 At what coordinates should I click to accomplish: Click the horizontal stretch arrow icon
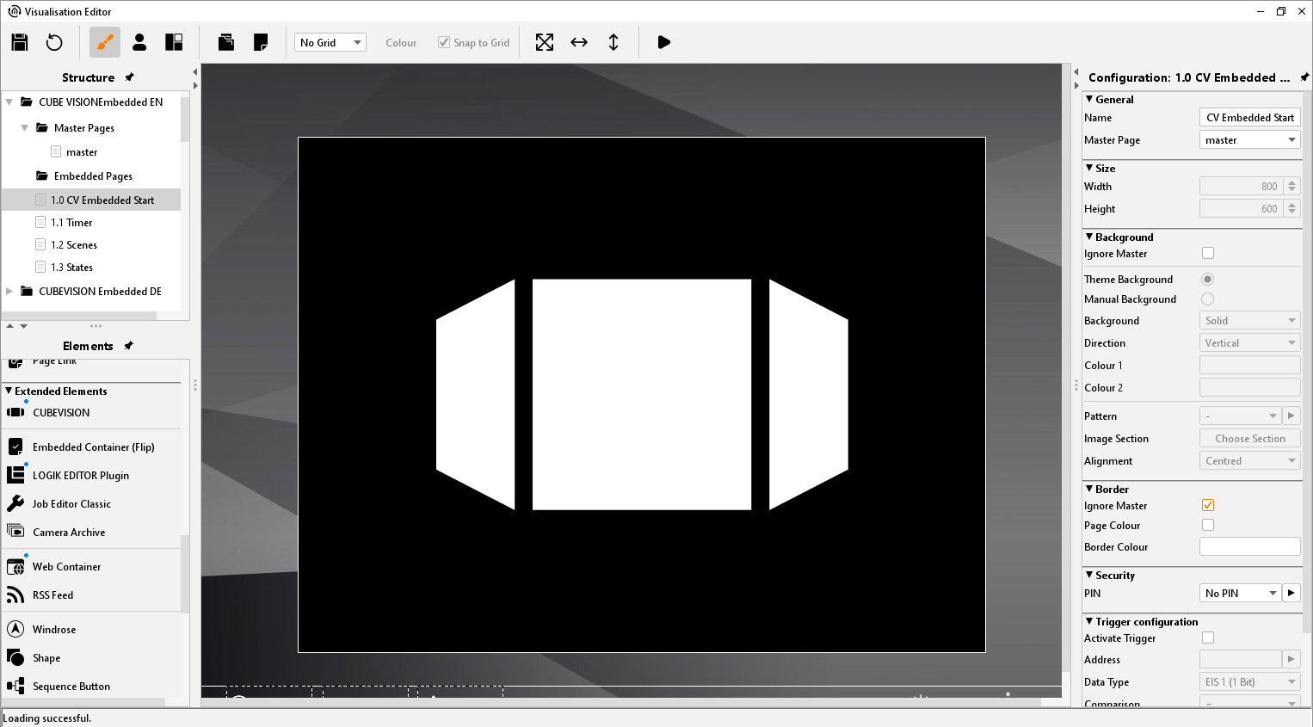click(x=579, y=42)
